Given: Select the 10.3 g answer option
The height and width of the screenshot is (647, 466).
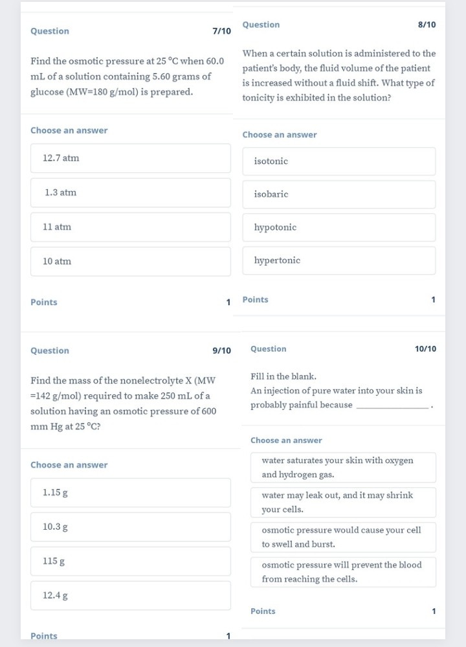Looking at the screenshot, I should pos(130,527).
